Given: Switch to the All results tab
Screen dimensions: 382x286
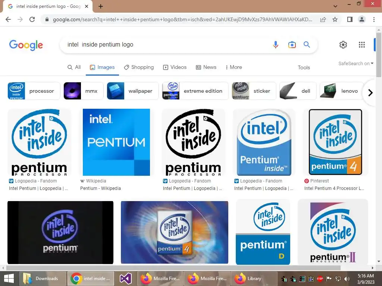Looking at the screenshot, I should [x=74, y=67].
